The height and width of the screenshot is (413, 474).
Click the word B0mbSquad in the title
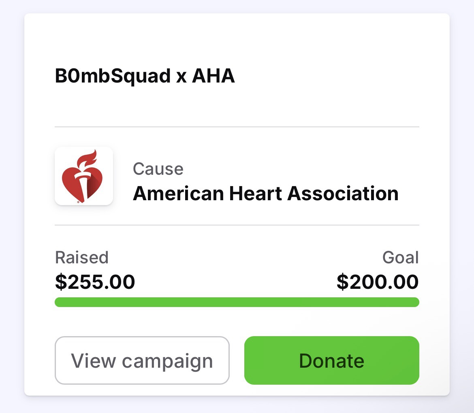[113, 76]
